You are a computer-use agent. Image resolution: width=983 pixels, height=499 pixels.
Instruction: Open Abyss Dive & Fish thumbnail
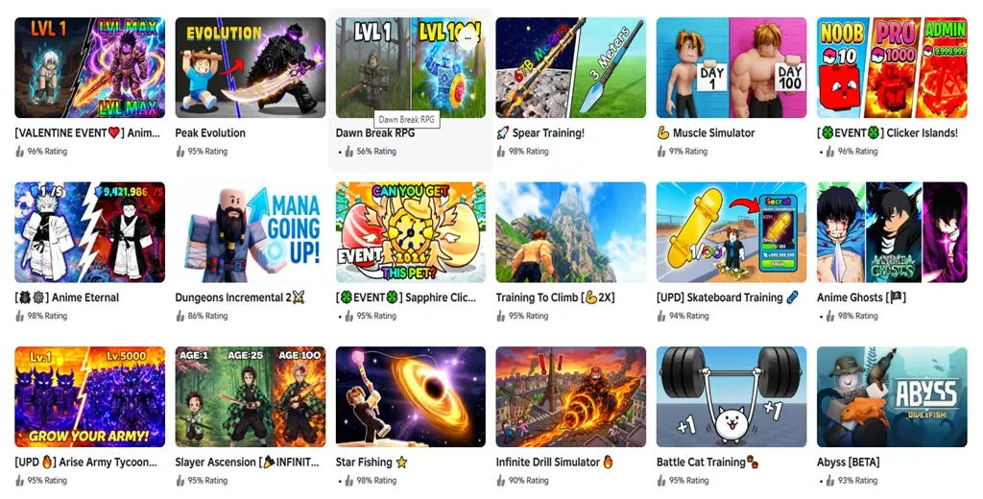(892, 397)
